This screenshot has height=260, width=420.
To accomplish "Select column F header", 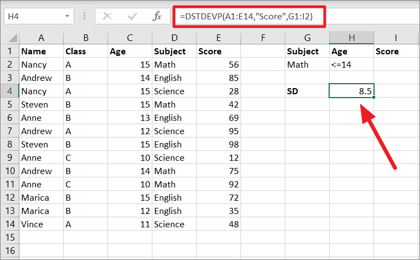I will tap(263, 38).
